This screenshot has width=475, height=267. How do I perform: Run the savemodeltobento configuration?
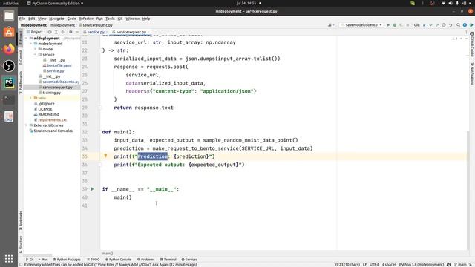click(388, 25)
